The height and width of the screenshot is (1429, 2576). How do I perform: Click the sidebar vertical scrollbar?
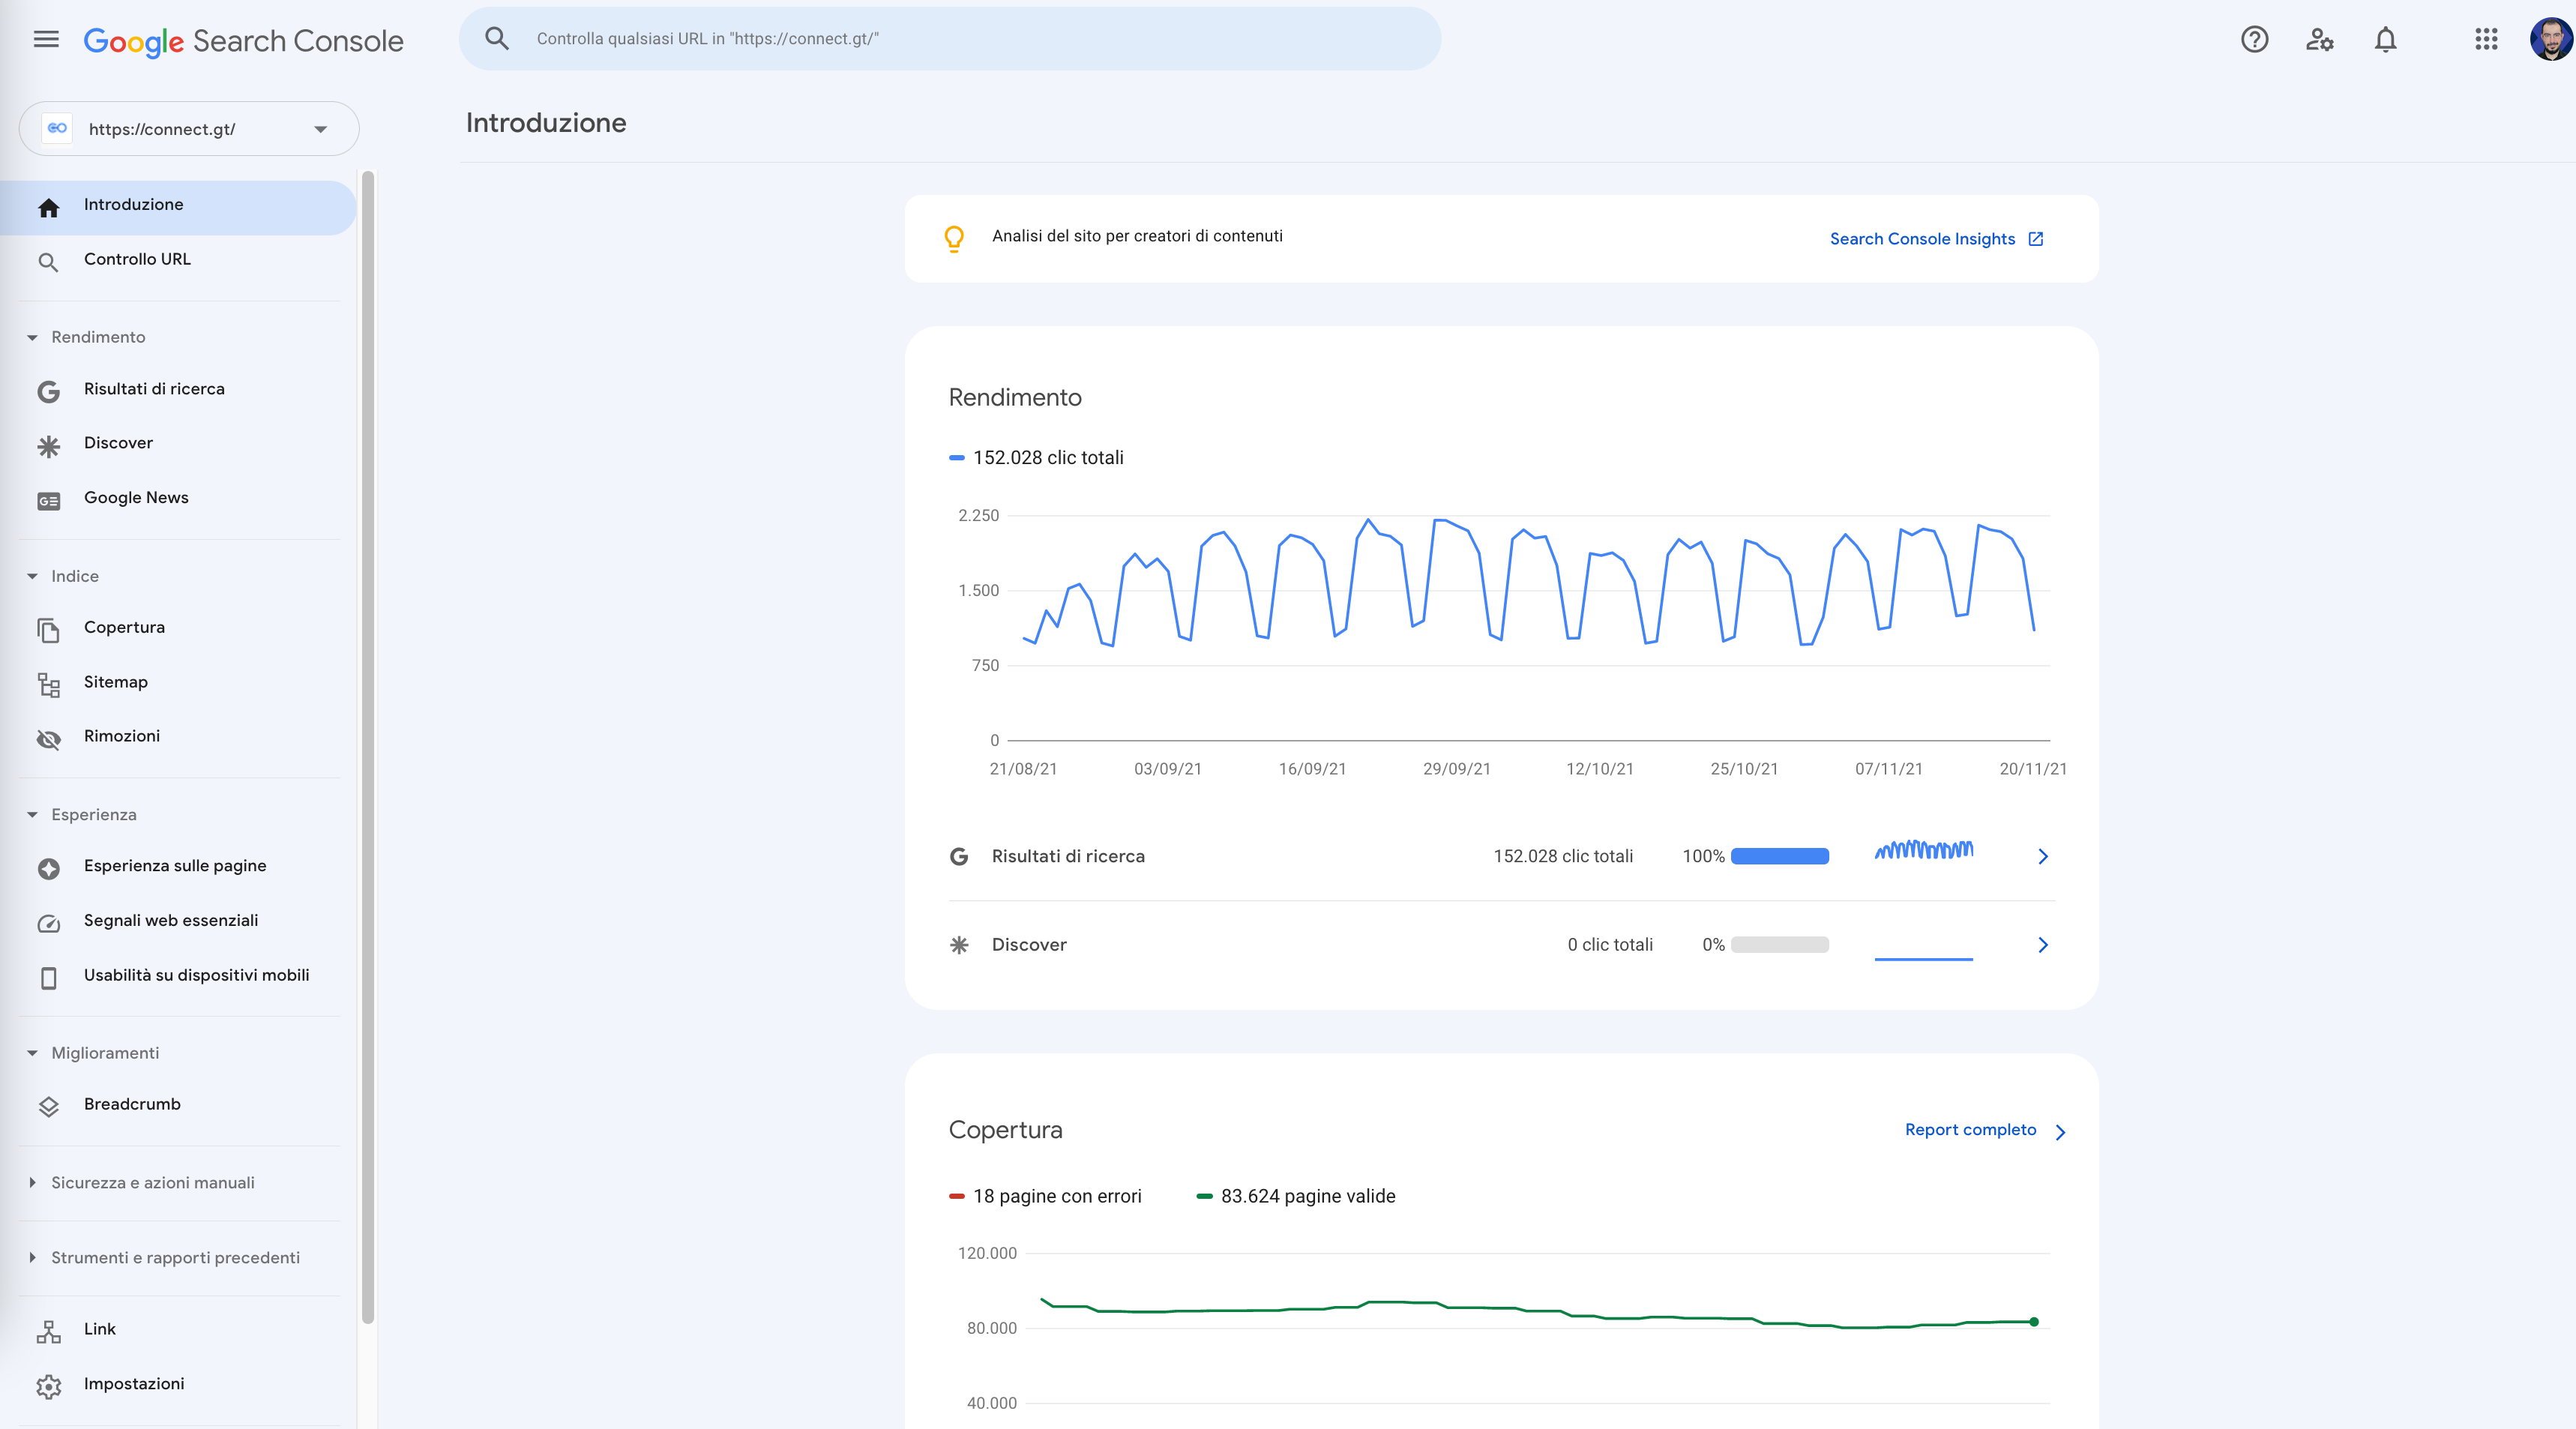pos(368,747)
